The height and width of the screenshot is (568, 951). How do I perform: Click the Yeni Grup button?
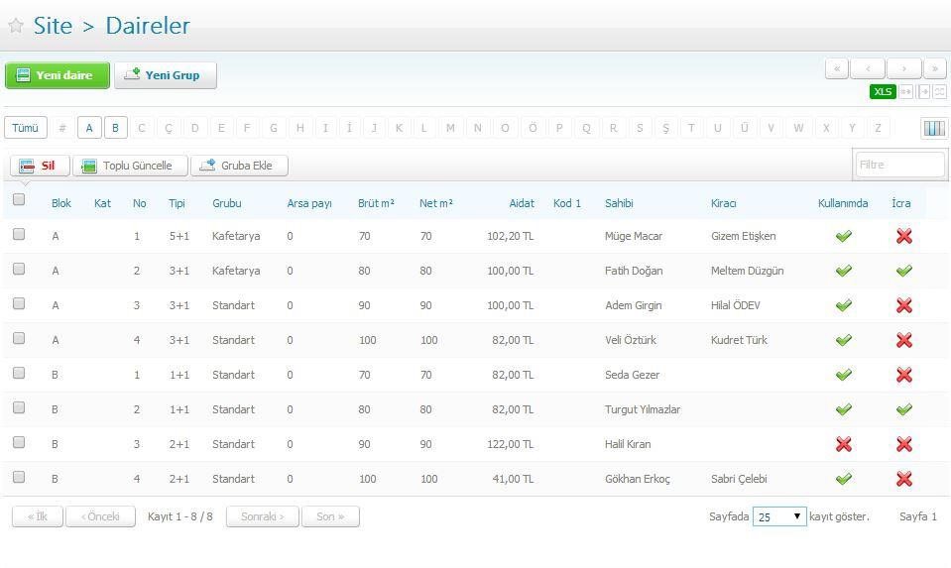pyautogui.click(x=165, y=75)
